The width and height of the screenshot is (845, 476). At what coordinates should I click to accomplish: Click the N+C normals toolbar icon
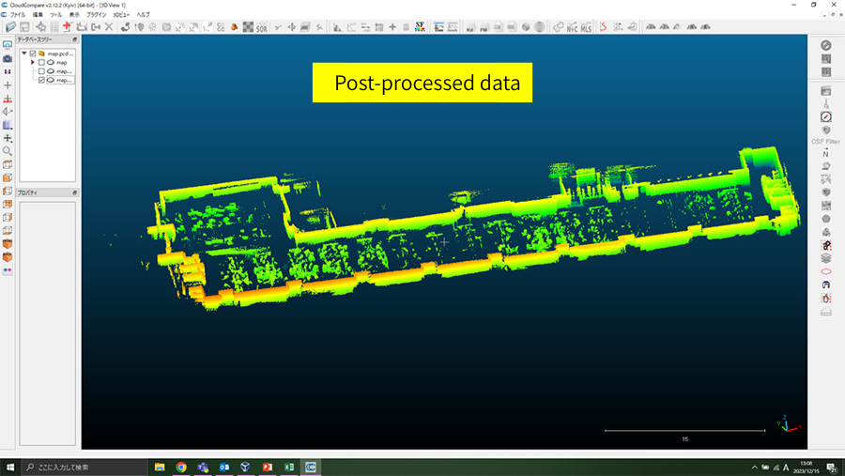point(572,27)
